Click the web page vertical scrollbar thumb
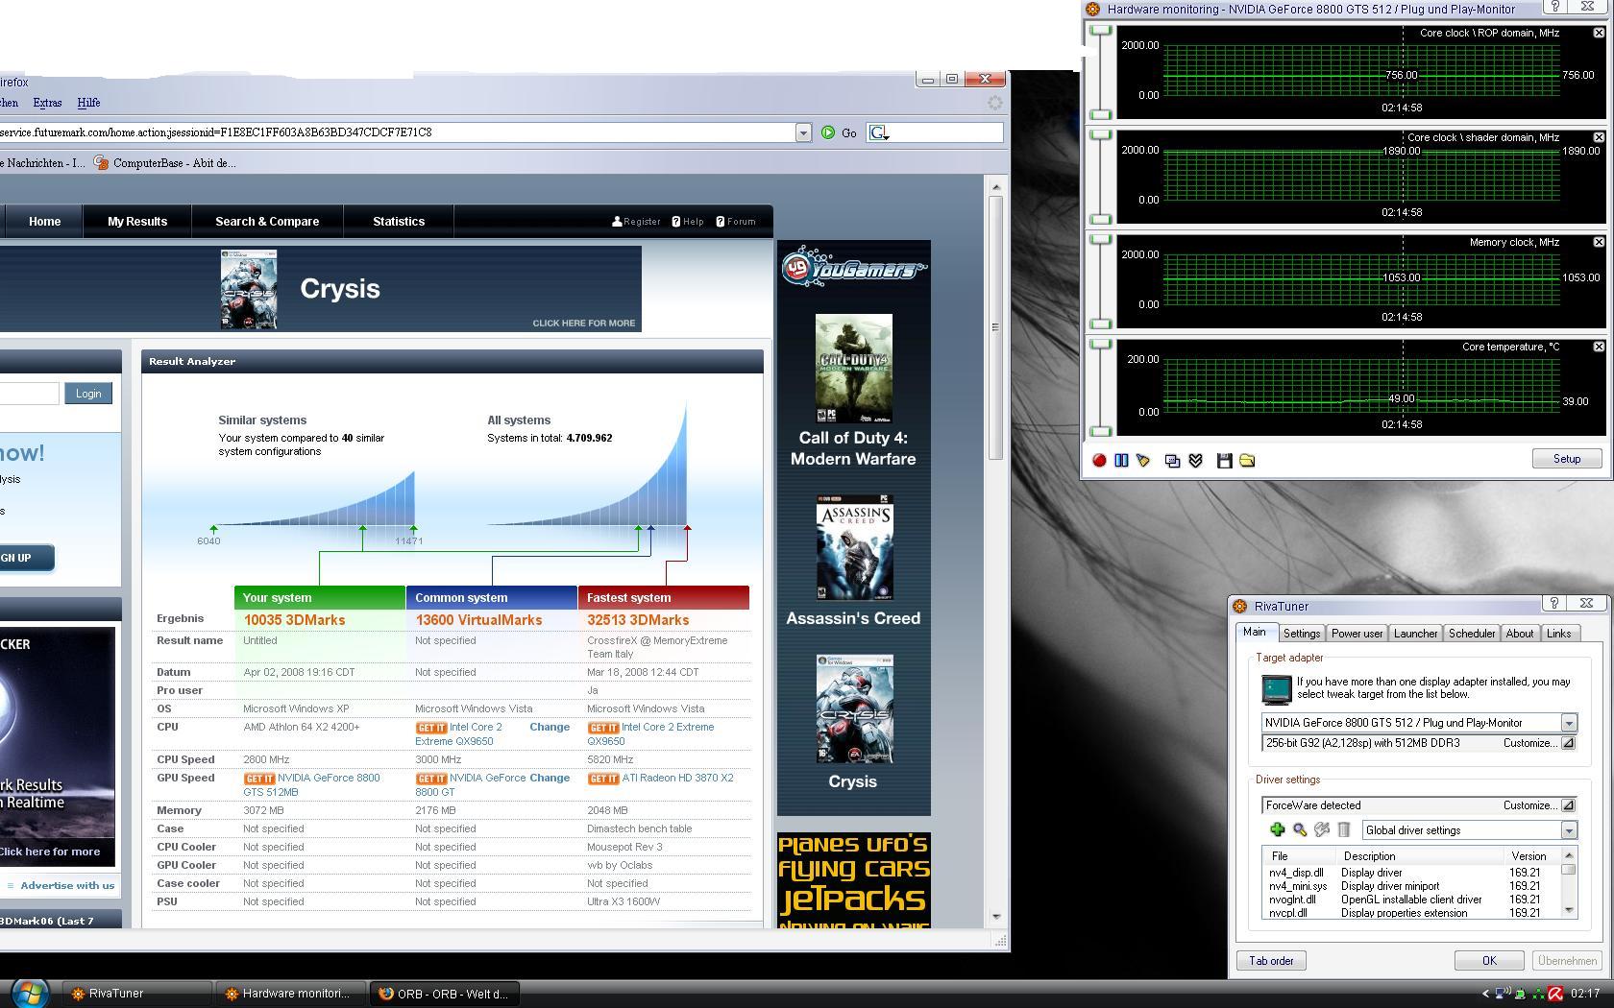The image size is (1614, 1008). 995,327
